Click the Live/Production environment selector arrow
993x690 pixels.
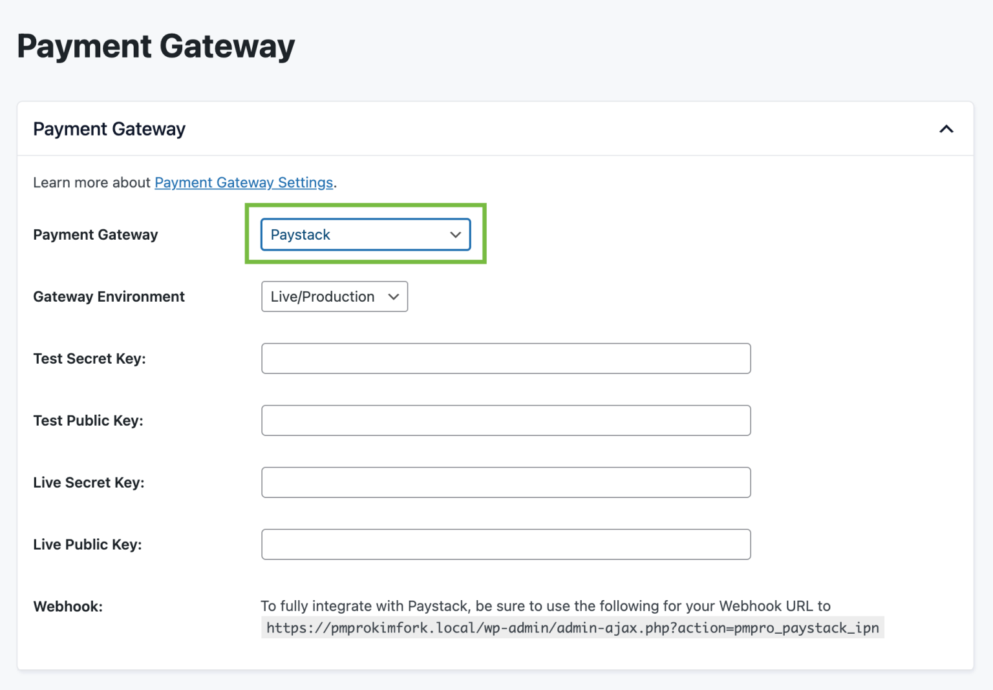pos(393,297)
